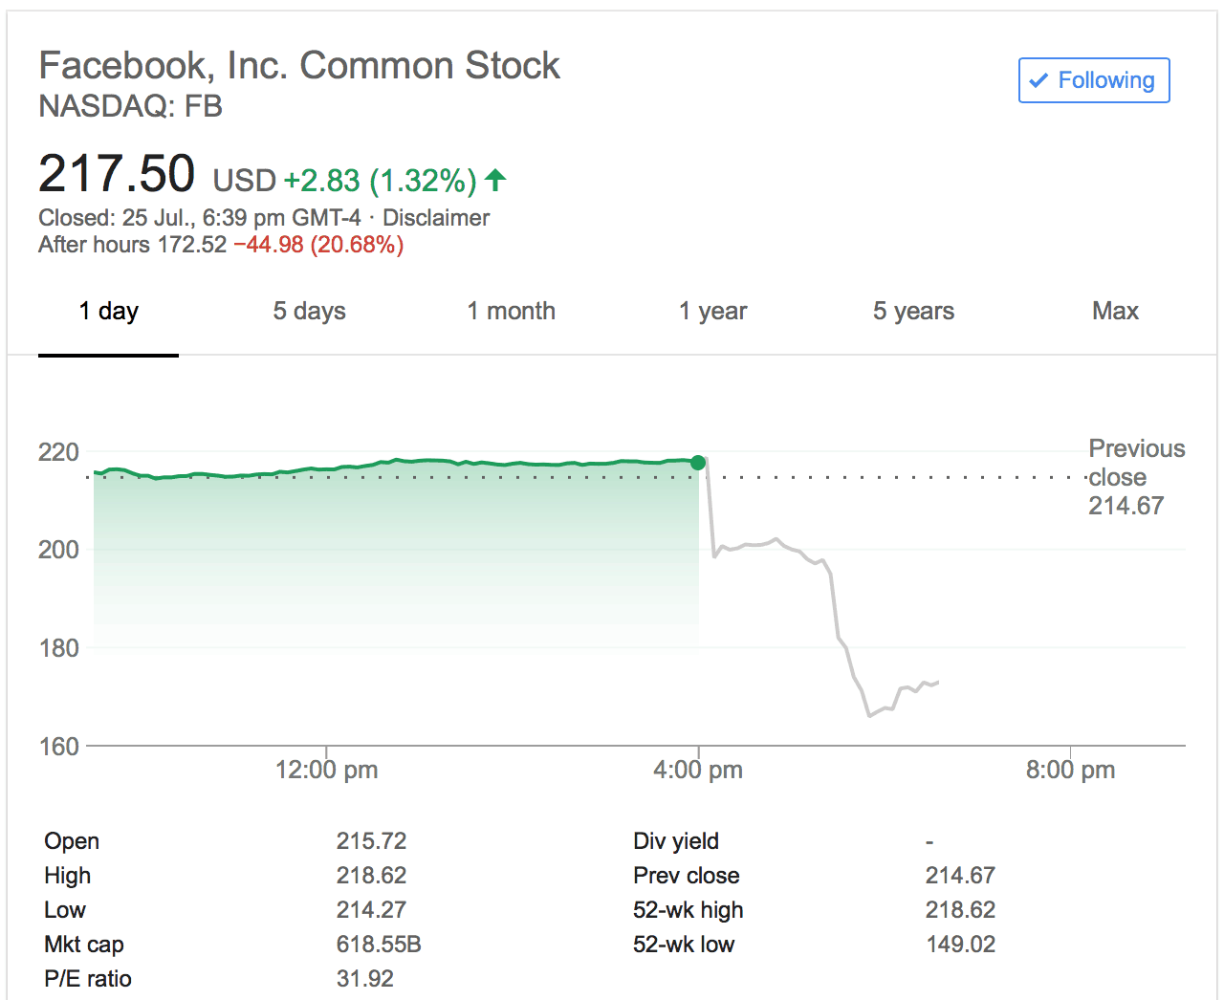The width and height of the screenshot is (1224, 1000).
Task: Switch to the 5 years tab
Action: [x=913, y=312]
